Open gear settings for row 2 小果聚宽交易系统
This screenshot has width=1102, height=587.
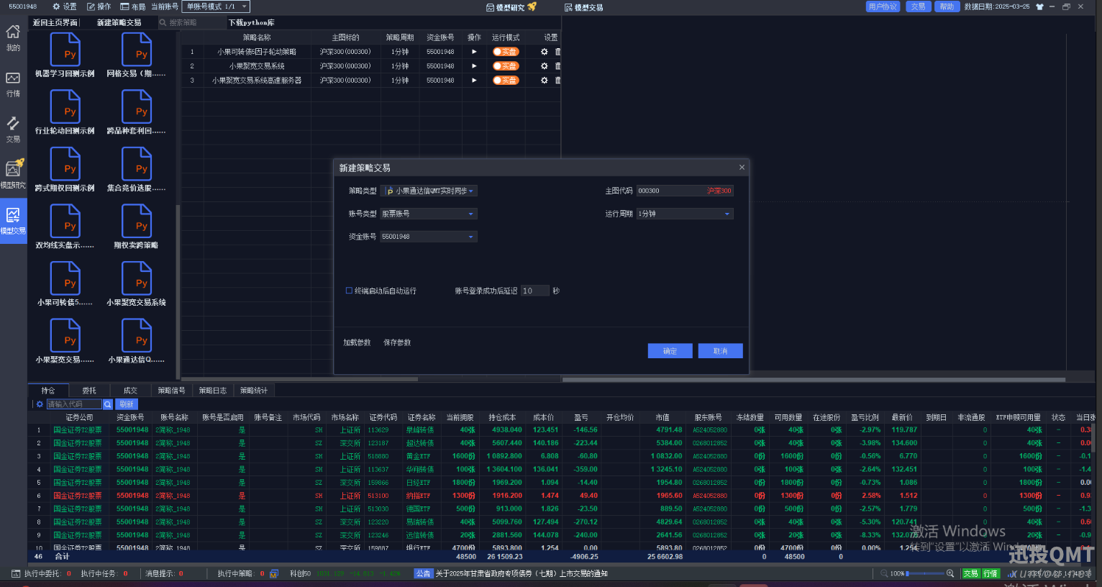[545, 66]
